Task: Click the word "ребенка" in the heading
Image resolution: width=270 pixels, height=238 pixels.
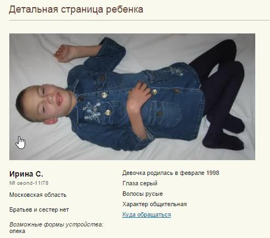Action: pos(125,10)
